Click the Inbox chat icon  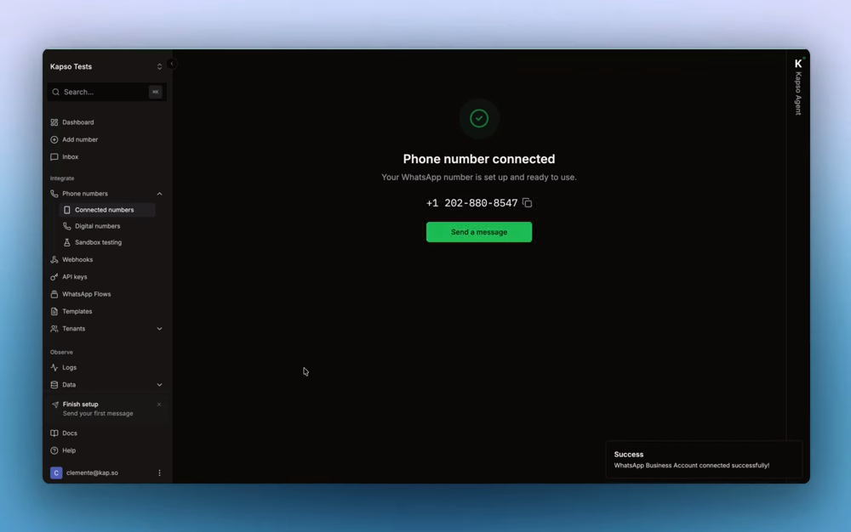tap(54, 157)
